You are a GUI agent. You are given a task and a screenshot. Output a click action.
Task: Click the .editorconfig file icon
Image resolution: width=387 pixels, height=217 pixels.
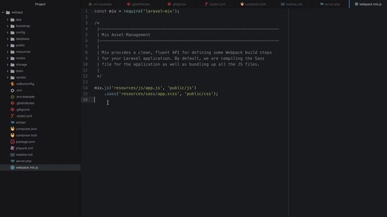tap(13, 84)
